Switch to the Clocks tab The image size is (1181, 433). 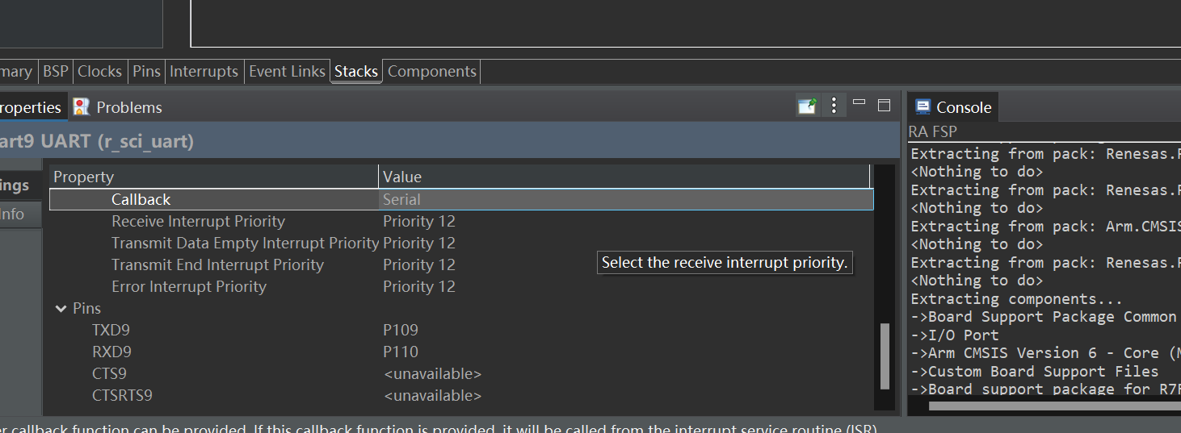99,71
